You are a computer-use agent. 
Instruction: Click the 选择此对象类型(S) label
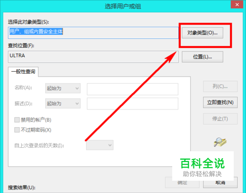[29, 22]
